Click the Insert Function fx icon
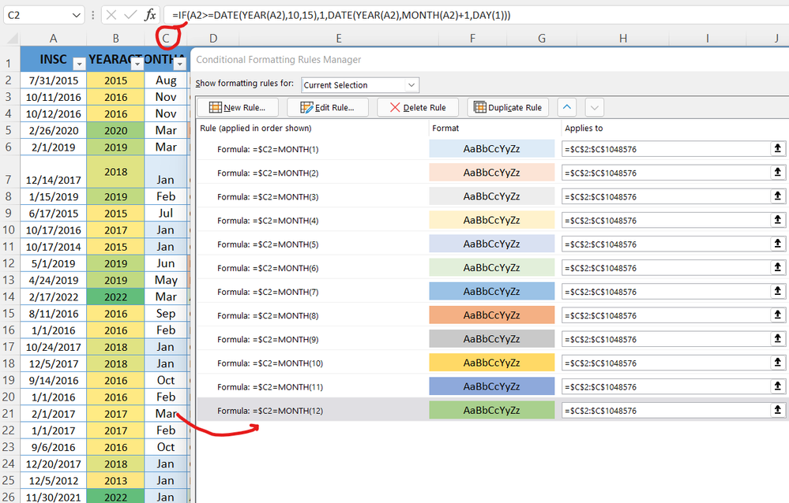The image size is (789, 503). [x=152, y=14]
